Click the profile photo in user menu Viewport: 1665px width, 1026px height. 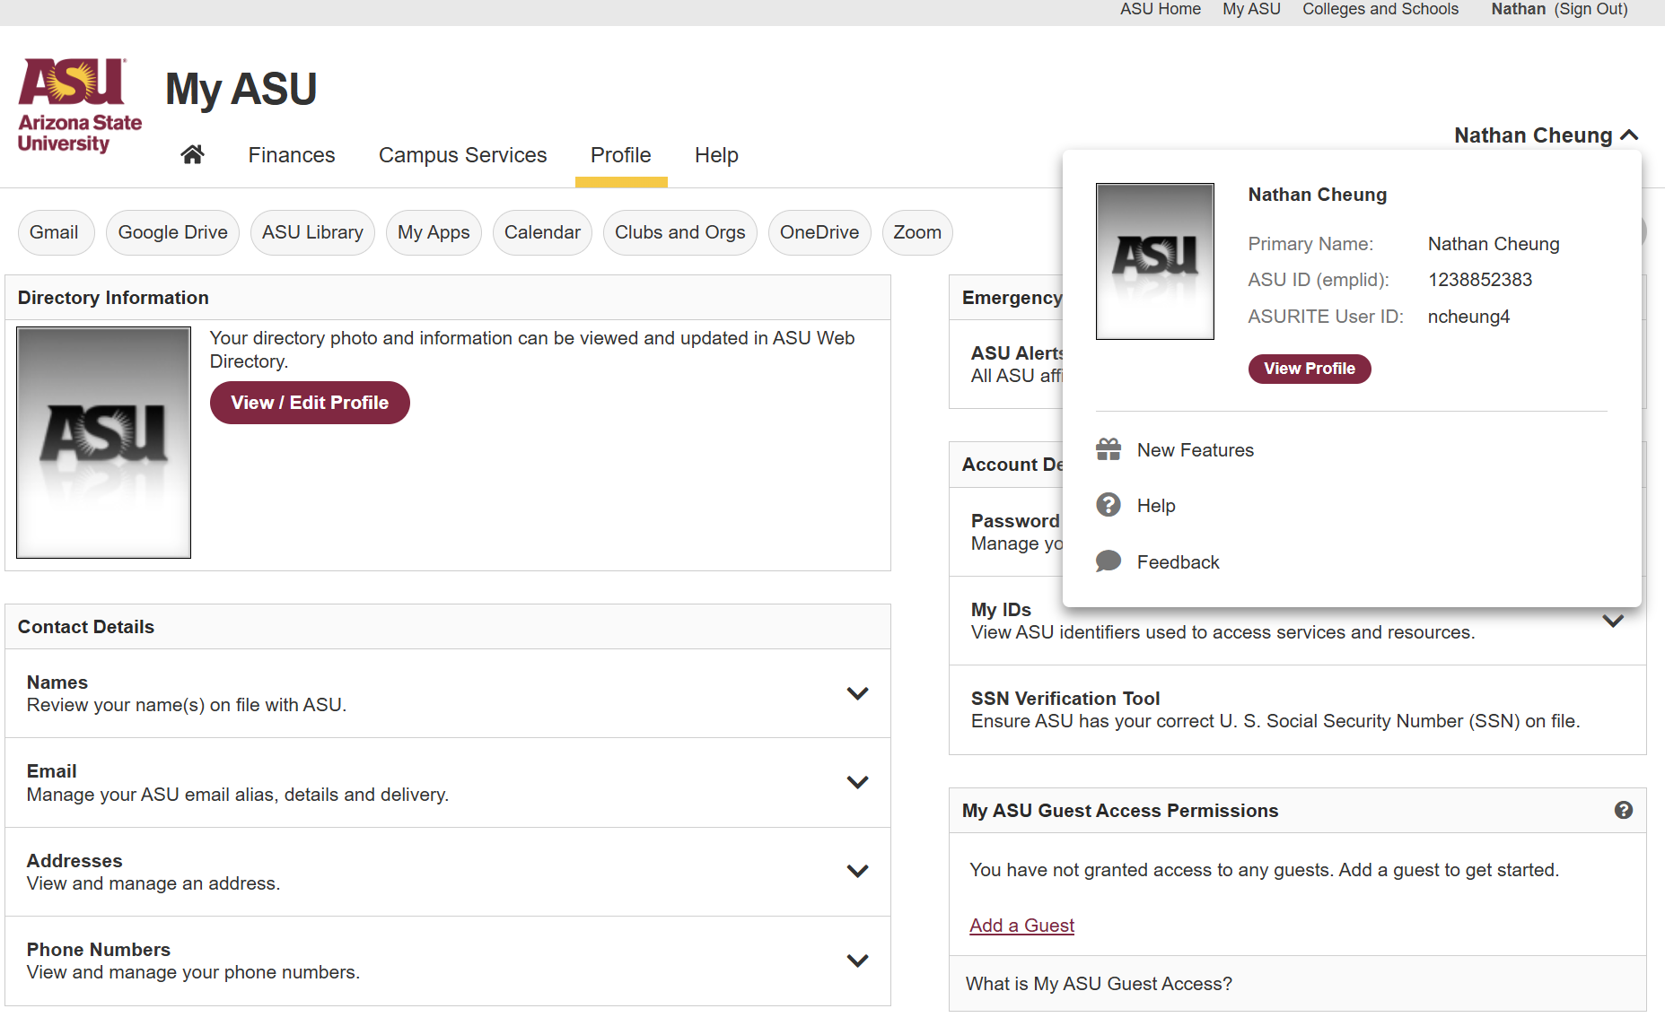pyautogui.click(x=1155, y=261)
